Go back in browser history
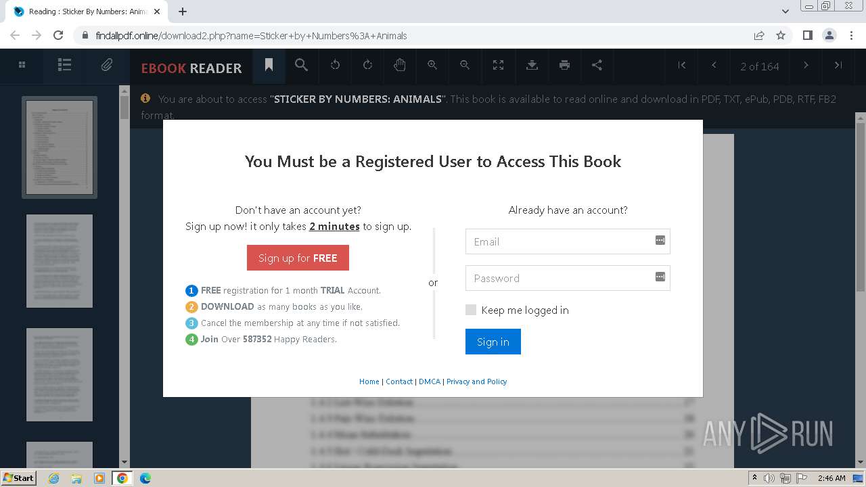This screenshot has width=866, height=487. tap(15, 35)
